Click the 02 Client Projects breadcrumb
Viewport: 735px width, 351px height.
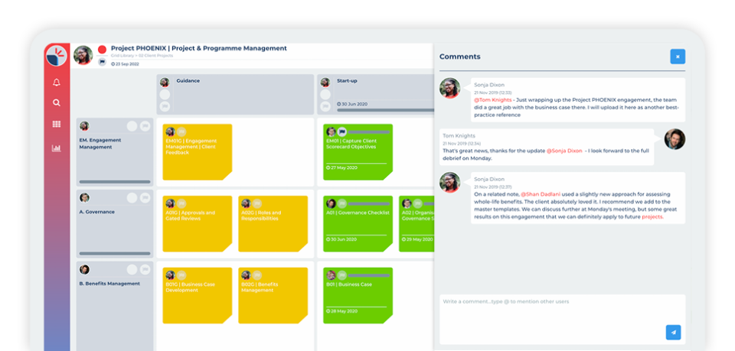coord(155,56)
